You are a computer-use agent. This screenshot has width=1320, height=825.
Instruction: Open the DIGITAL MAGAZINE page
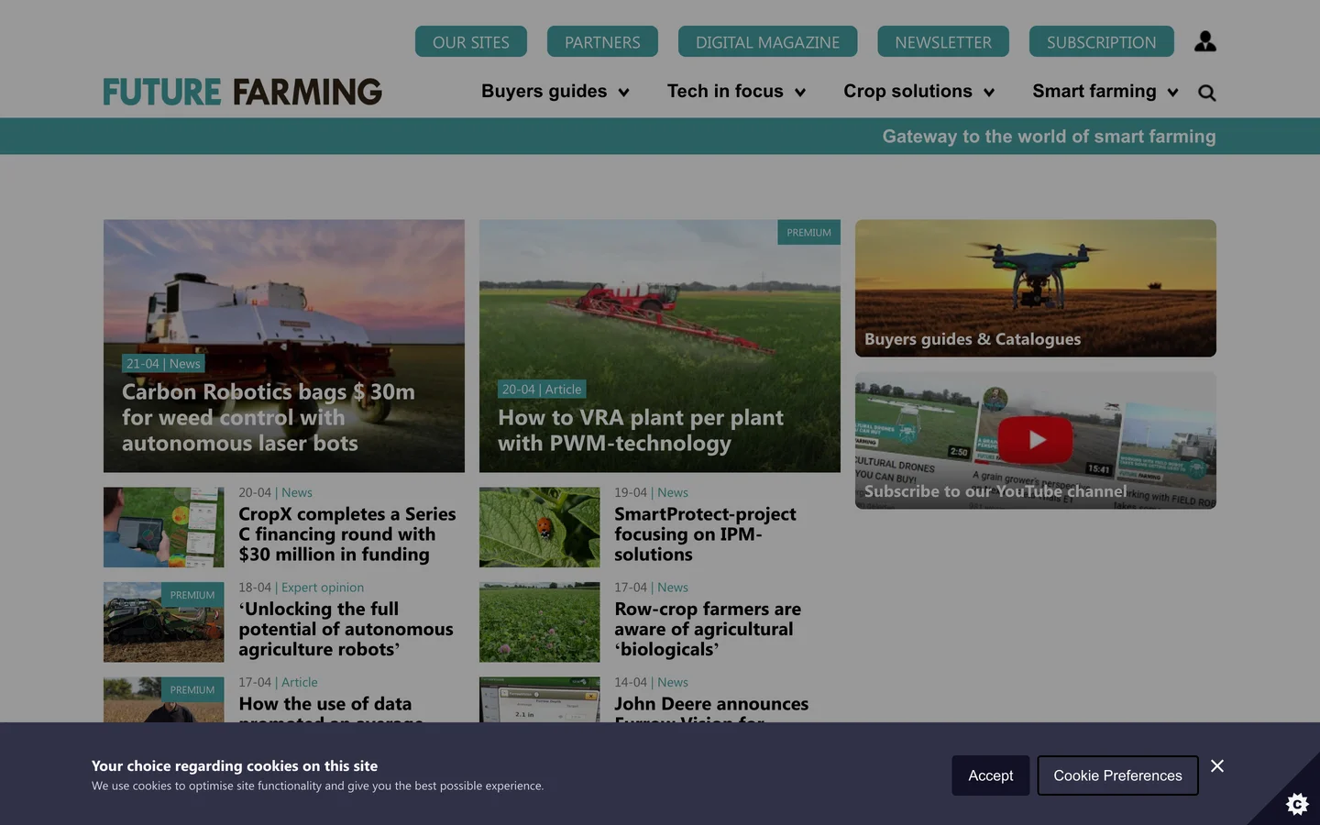767,41
